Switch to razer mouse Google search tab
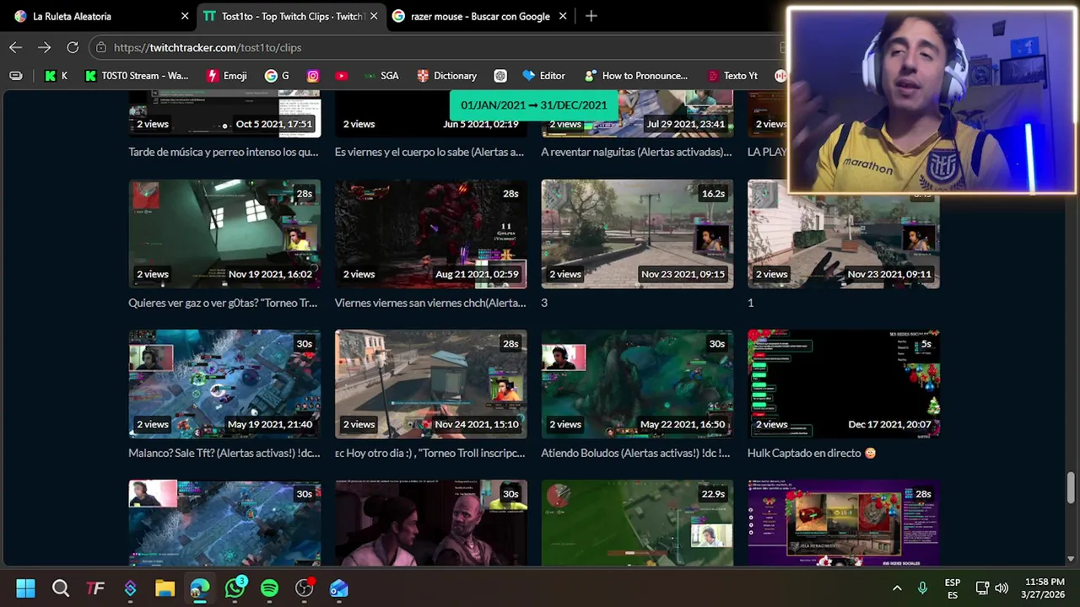 (x=479, y=16)
